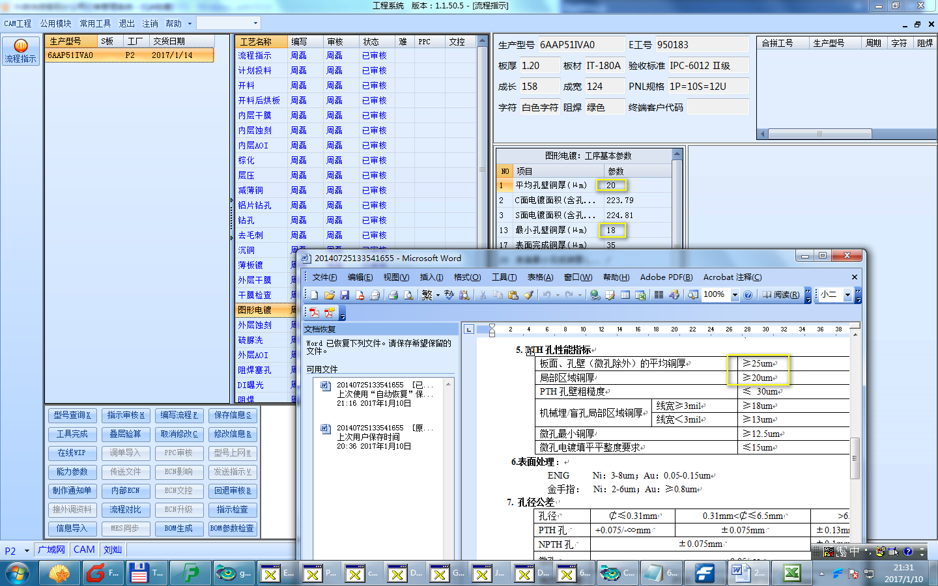Click the Document Map icon in Word
The image size is (938, 586).
tap(692, 295)
